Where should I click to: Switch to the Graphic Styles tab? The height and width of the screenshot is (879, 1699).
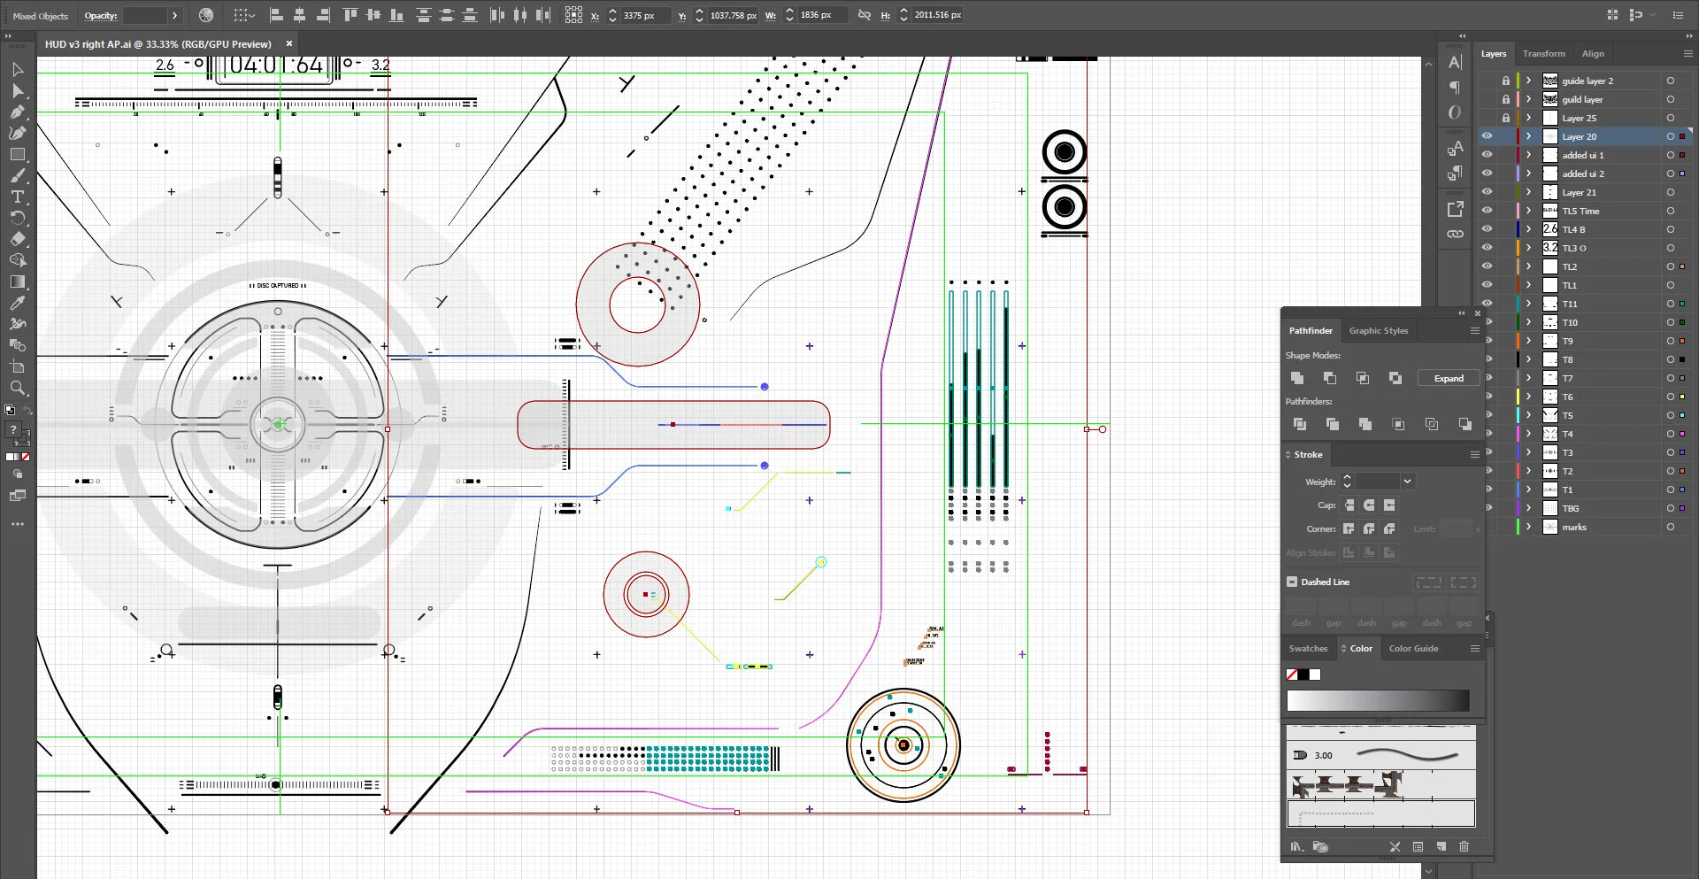[1378, 330]
